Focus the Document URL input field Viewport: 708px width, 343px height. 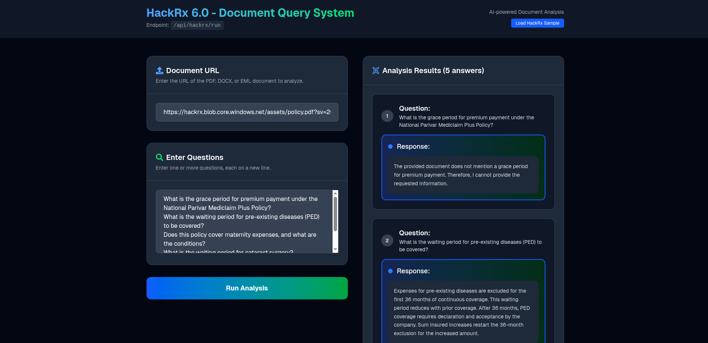click(247, 112)
